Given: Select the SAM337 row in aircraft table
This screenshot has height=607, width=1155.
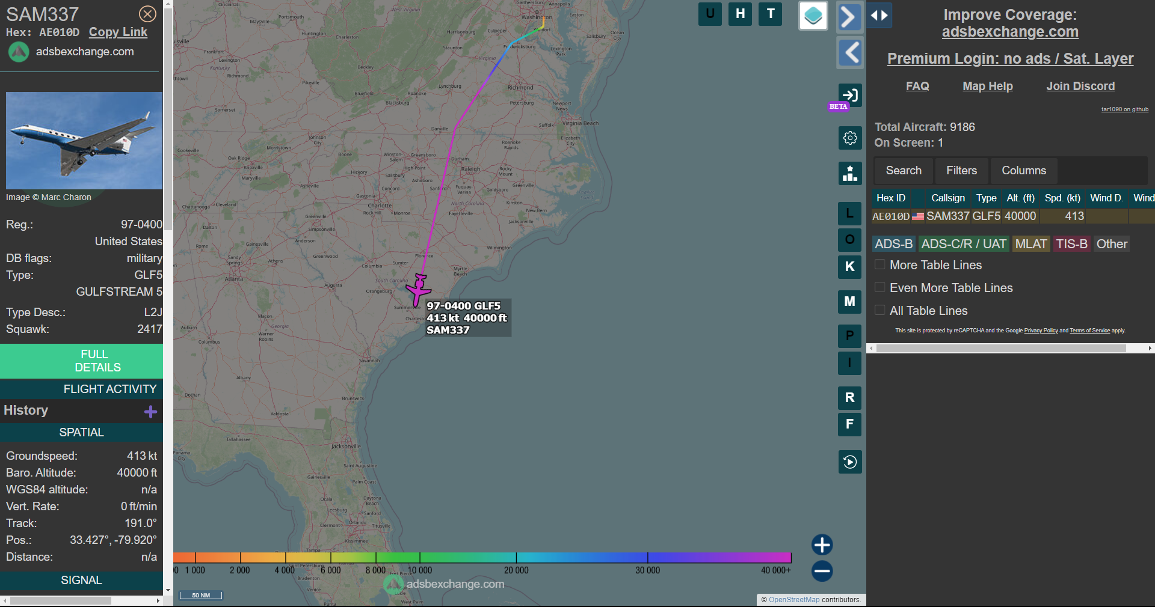Looking at the screenshot, I should (1013, 216).
